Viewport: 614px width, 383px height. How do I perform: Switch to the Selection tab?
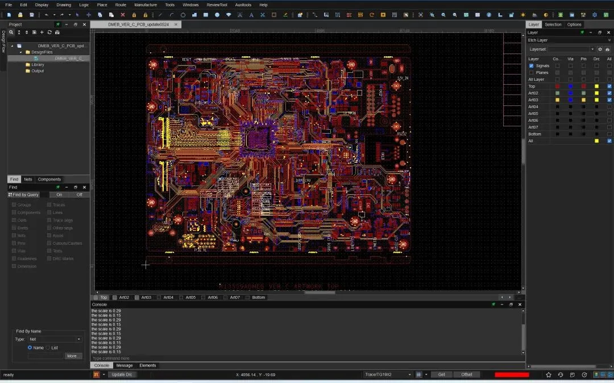553,24
